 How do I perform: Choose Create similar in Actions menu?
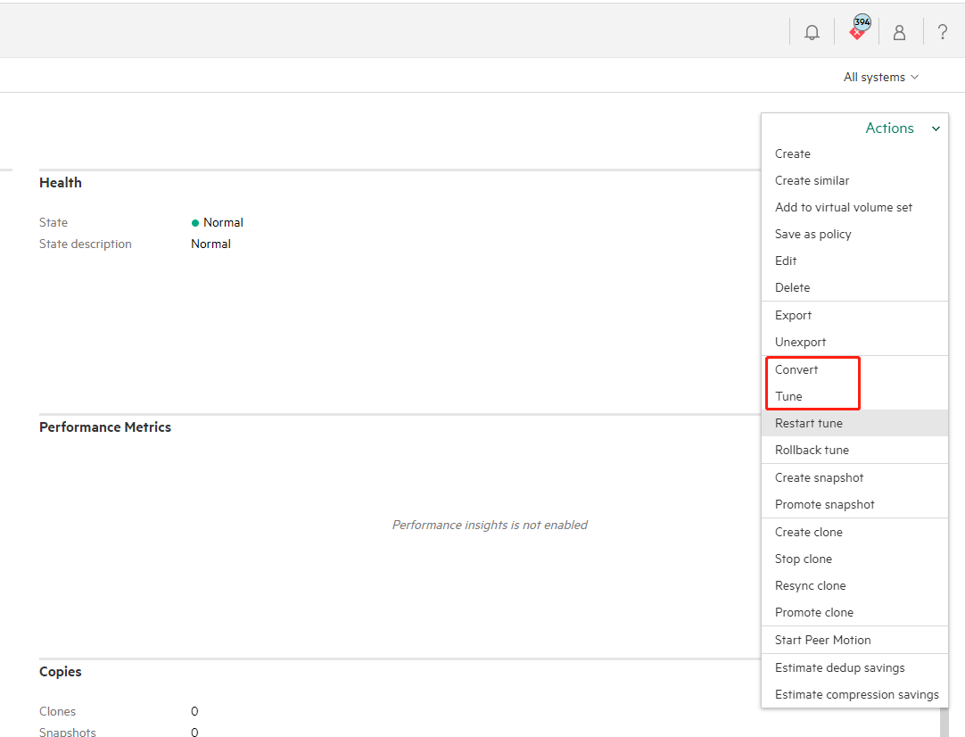(x=812, y=180)
